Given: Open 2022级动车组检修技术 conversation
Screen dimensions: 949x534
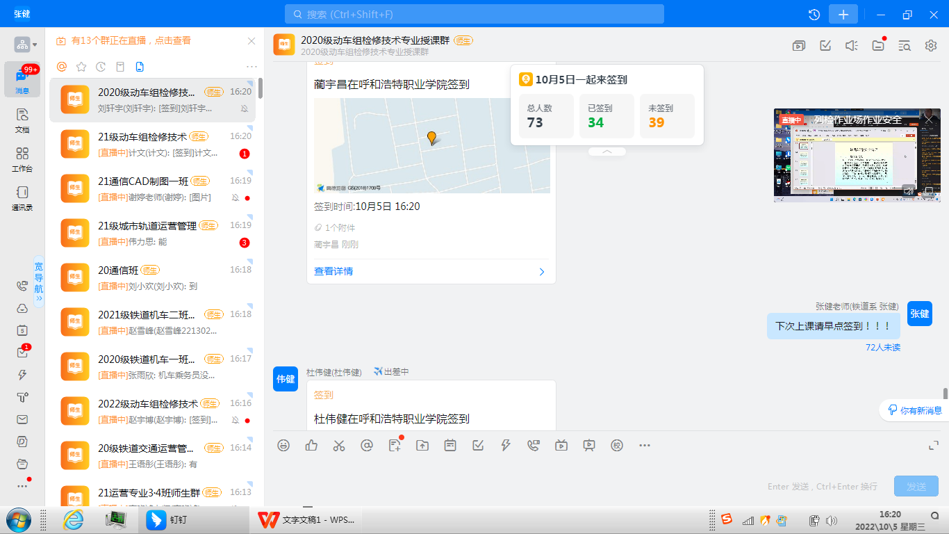Looking at the screenshot, I should point(151,412).
